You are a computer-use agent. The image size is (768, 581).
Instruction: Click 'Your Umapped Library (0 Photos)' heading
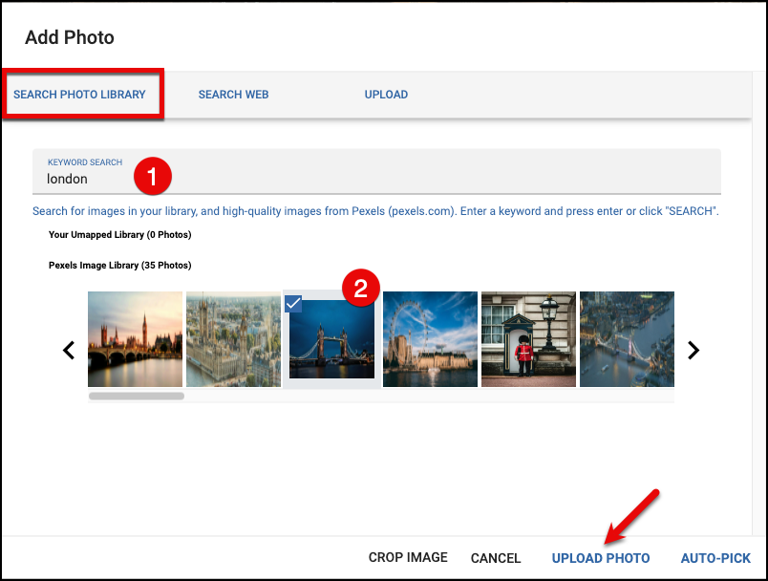pyautogui.click(x=120, y=235)
